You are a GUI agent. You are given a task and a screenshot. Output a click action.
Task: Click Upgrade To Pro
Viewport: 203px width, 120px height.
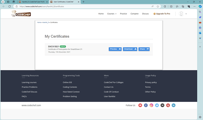coord(162,14)
